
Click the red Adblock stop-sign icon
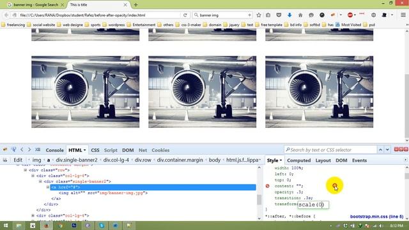(x=350, y=15)
